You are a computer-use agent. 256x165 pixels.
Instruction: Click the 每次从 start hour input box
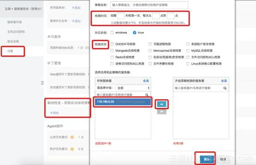(x=156, y=16)
